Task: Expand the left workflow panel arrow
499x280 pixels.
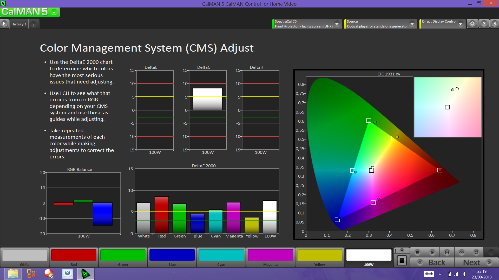Action: click(4, 24)
